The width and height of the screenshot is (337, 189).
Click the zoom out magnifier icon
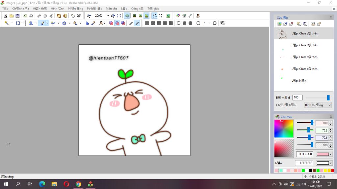coord(89,16)
